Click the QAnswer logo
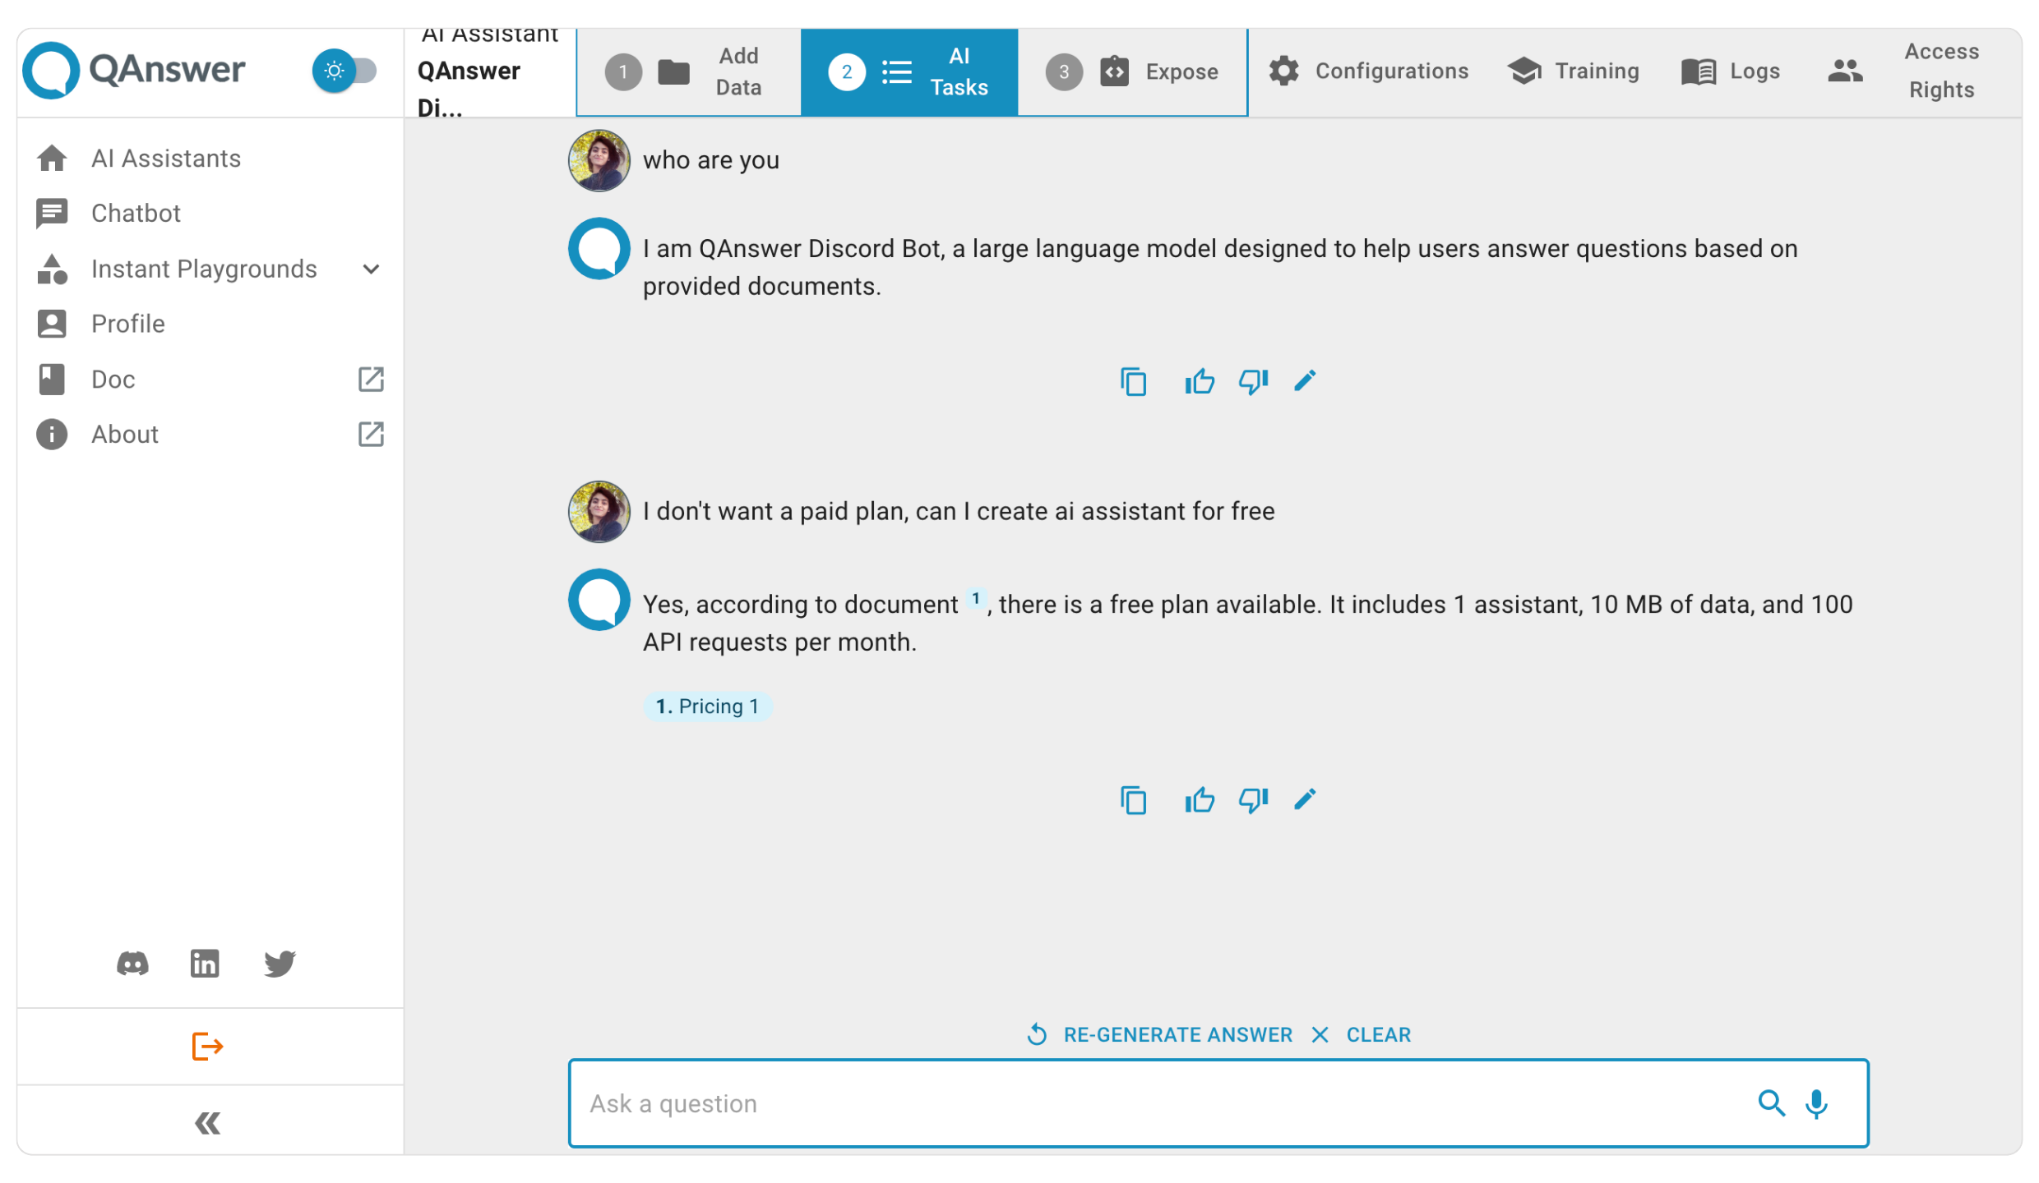 (134, 70)
